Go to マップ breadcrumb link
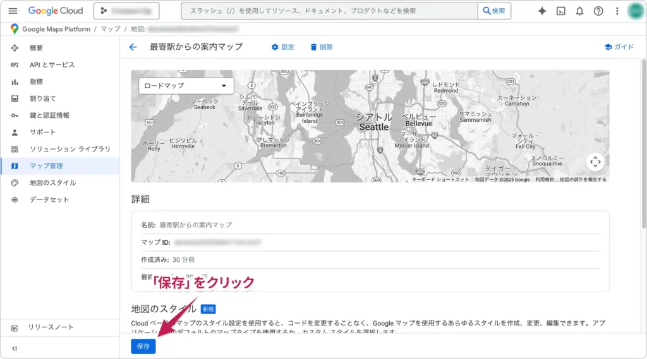647x359 pixels. coord(111,29)
